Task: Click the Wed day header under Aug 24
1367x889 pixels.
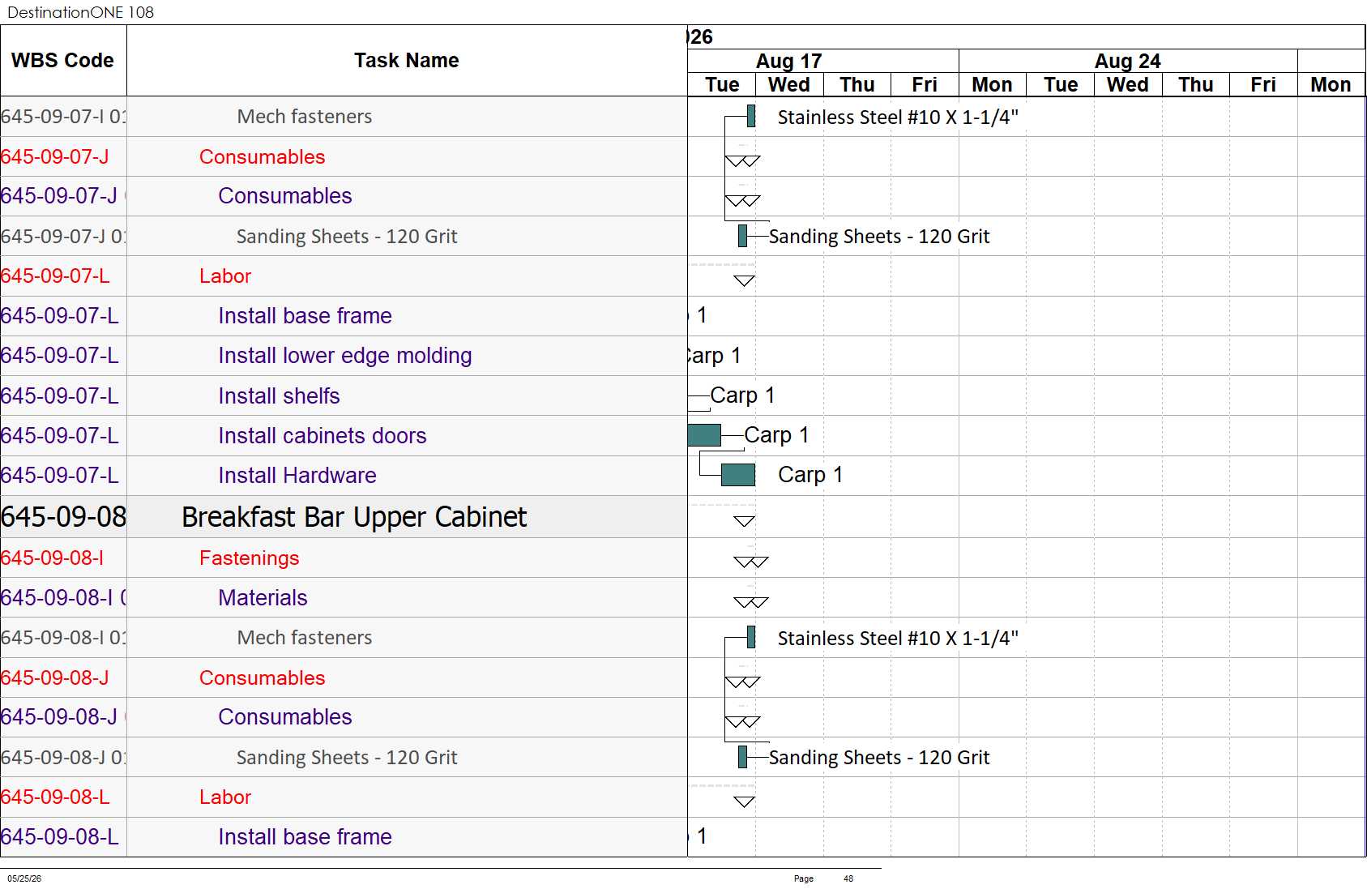Action: click(1127, 84)
